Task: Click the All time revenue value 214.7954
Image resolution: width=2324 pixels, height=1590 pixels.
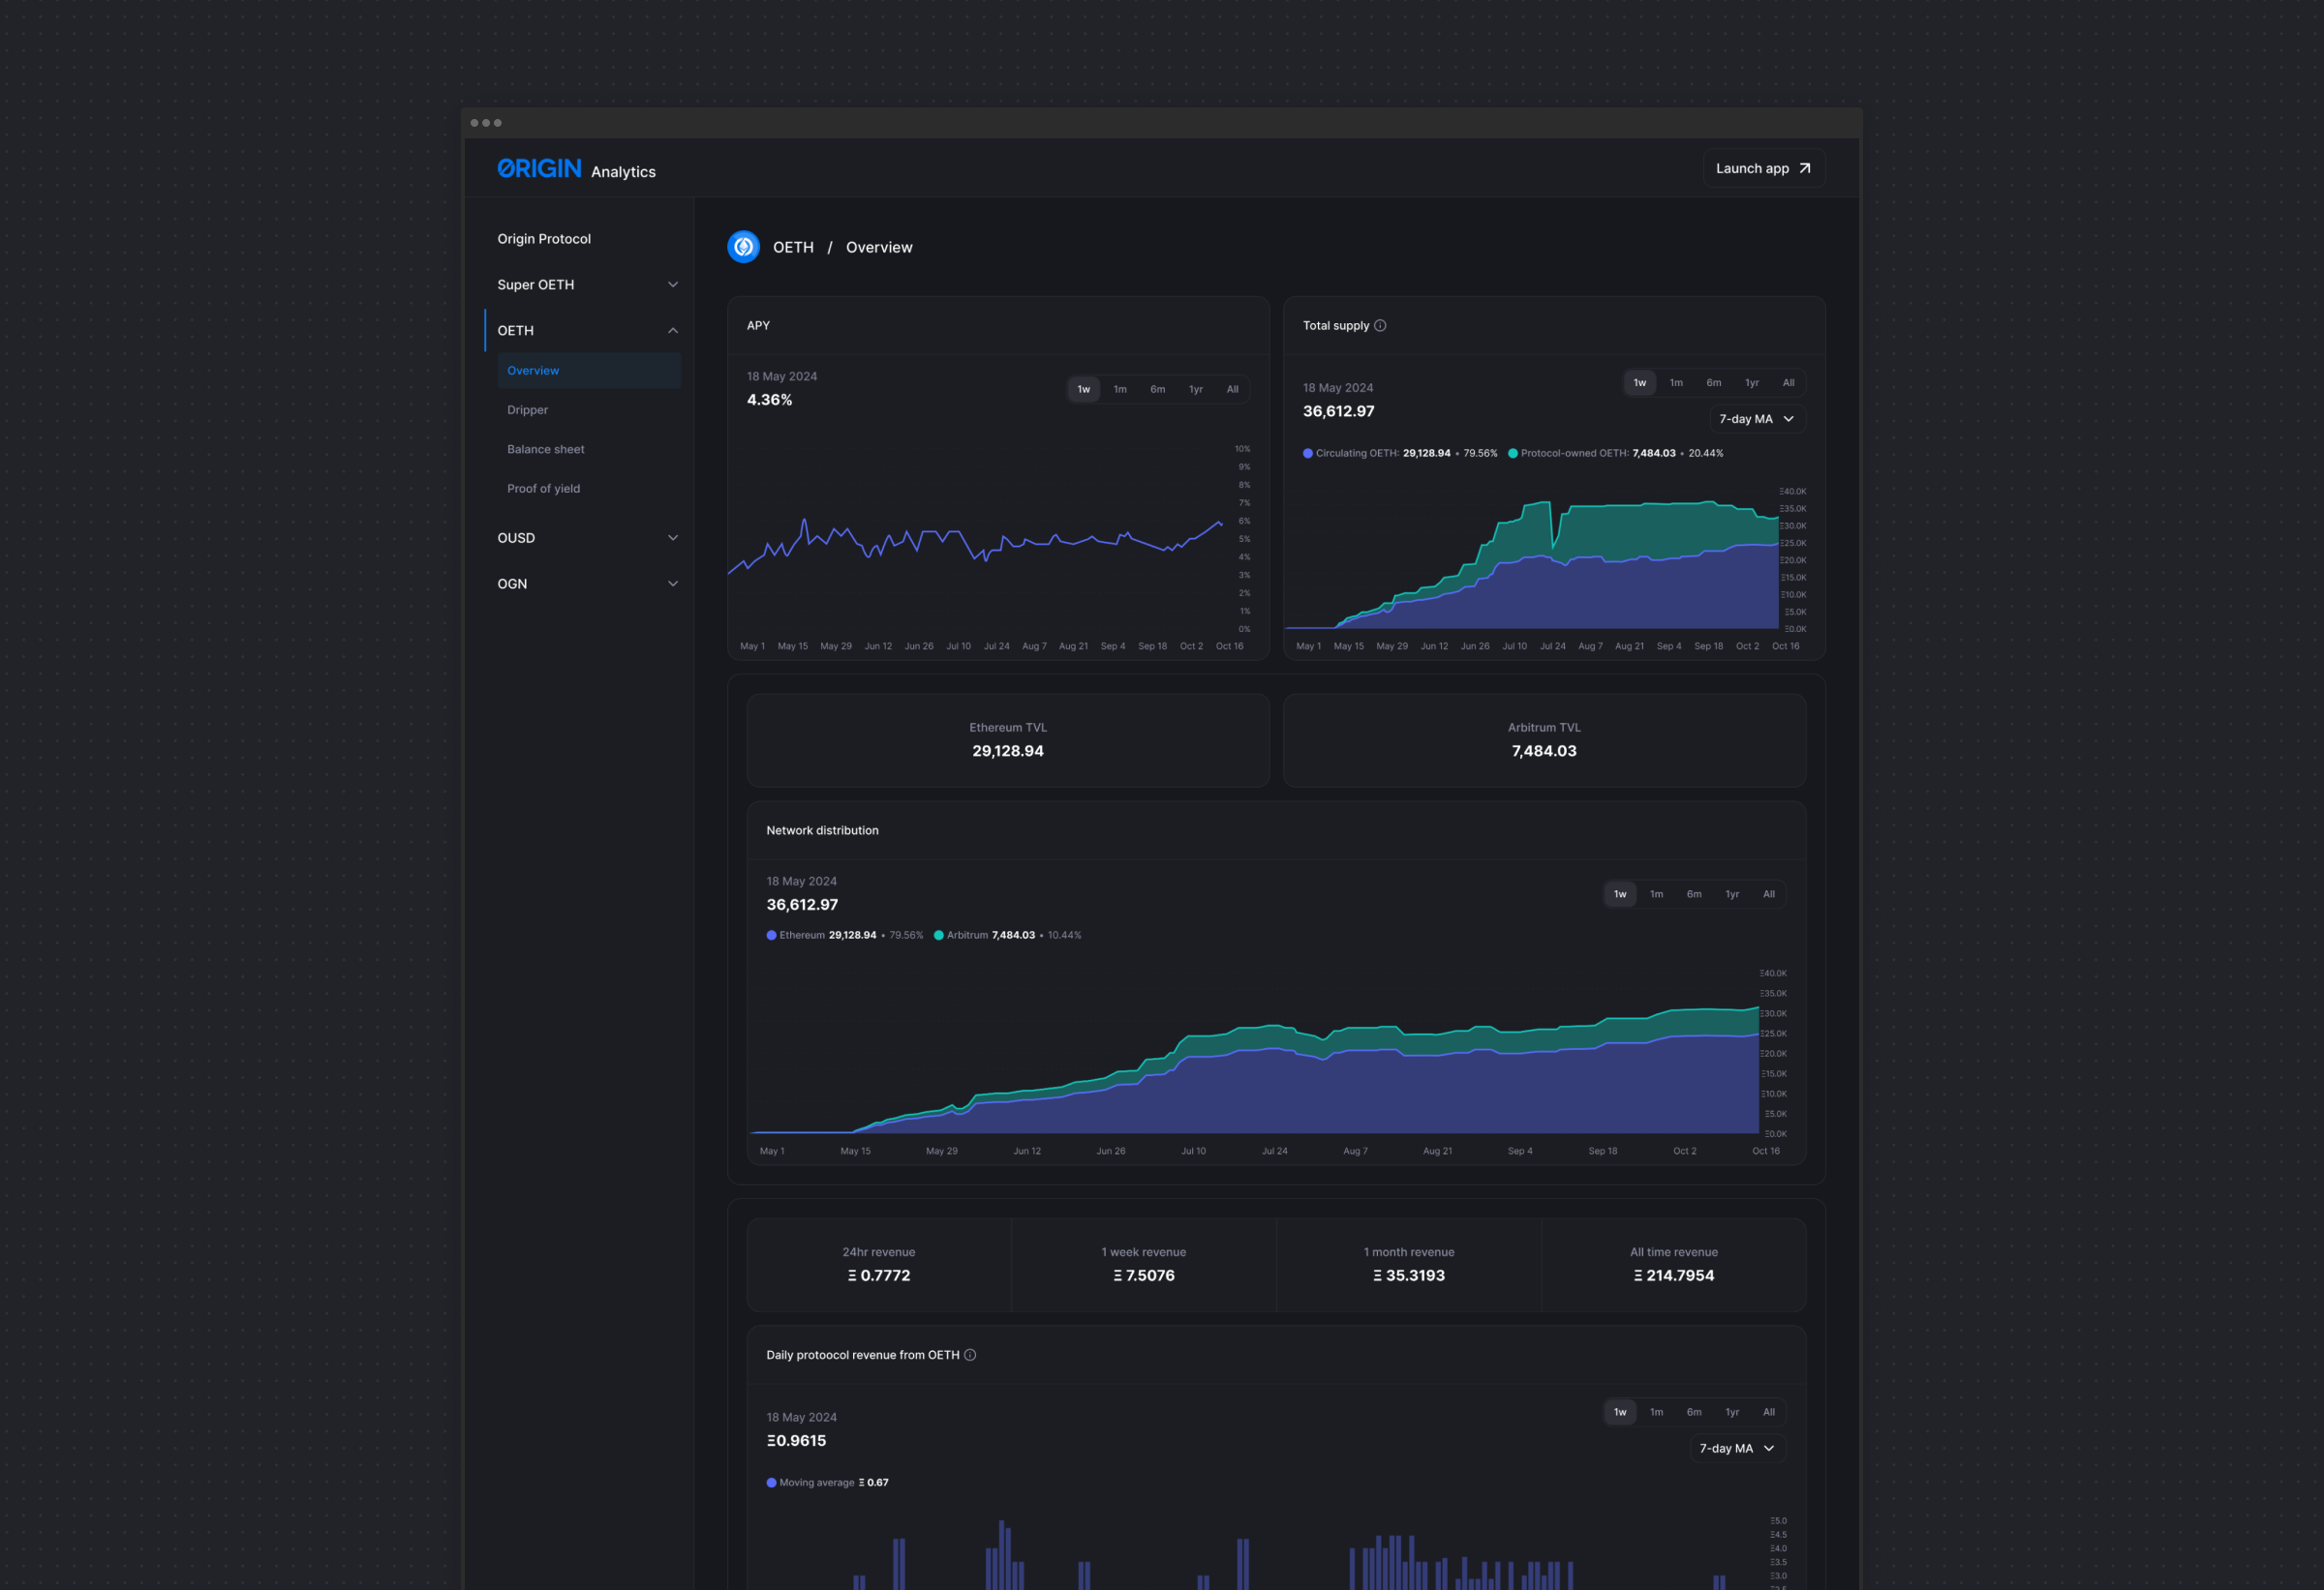Action: [x=1674, y=1276]
